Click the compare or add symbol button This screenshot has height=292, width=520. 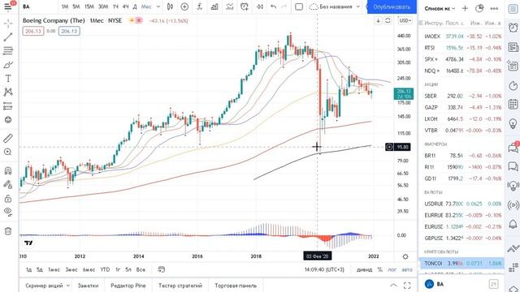(184, 6)
